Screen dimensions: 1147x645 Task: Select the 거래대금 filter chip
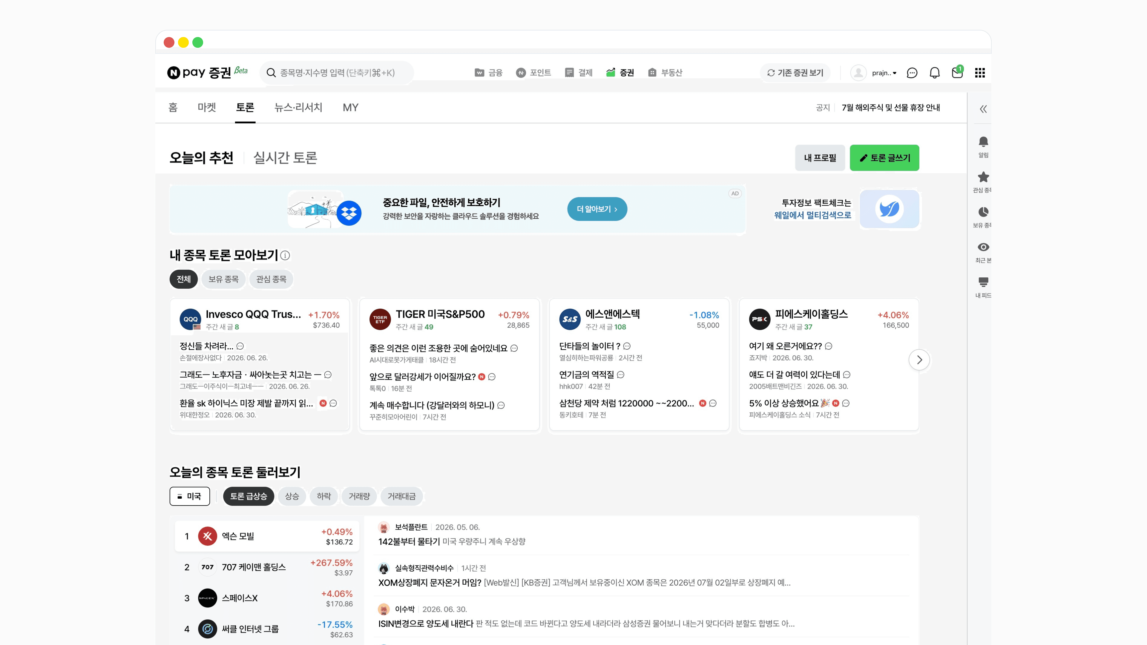click(x=402, y=496)
